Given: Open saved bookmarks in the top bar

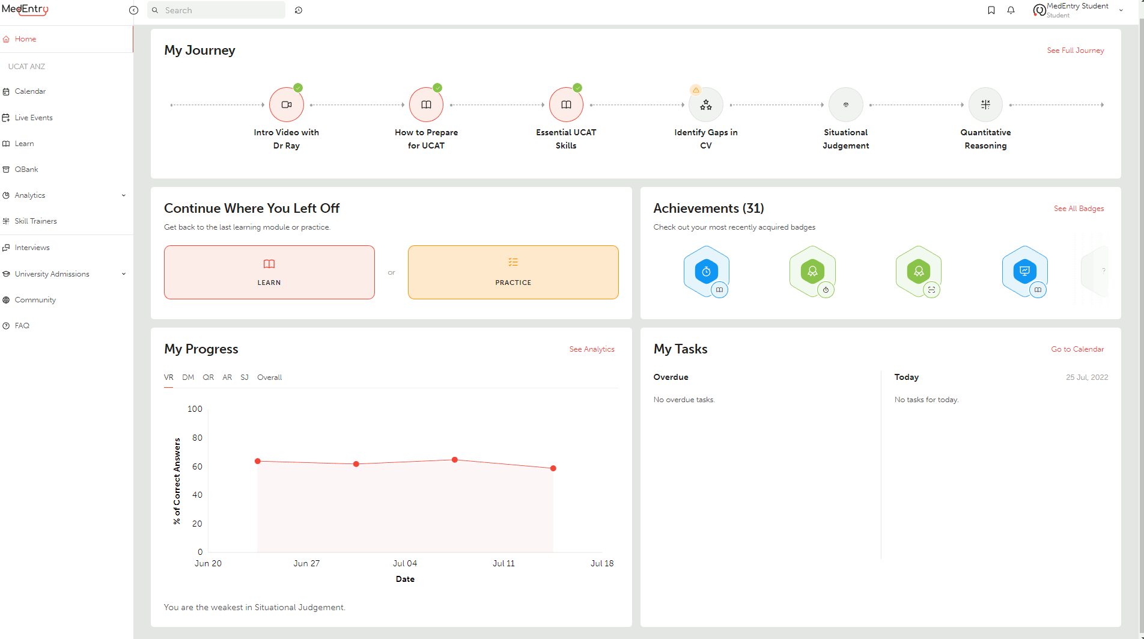Looking at the screenshot, I should coord(991,10).
